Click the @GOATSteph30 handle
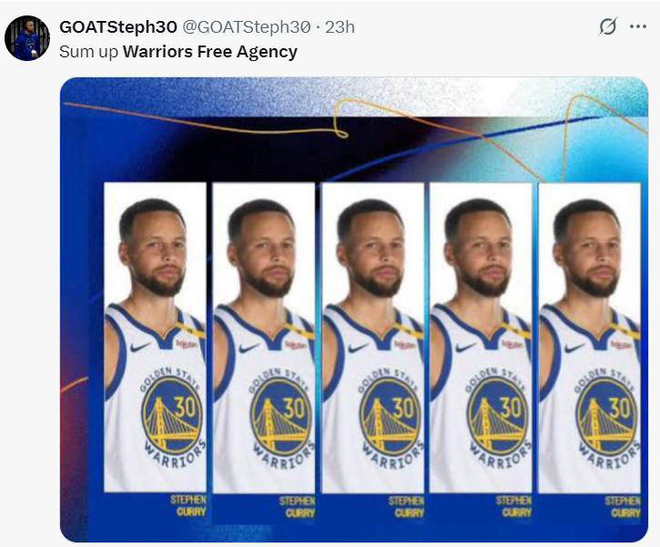Viewport: 660px width, 547px height. click(x=246, y=27)
